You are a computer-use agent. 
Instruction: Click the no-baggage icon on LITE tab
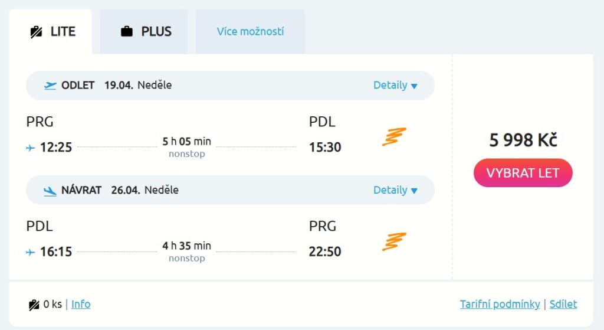coord(37,32)
